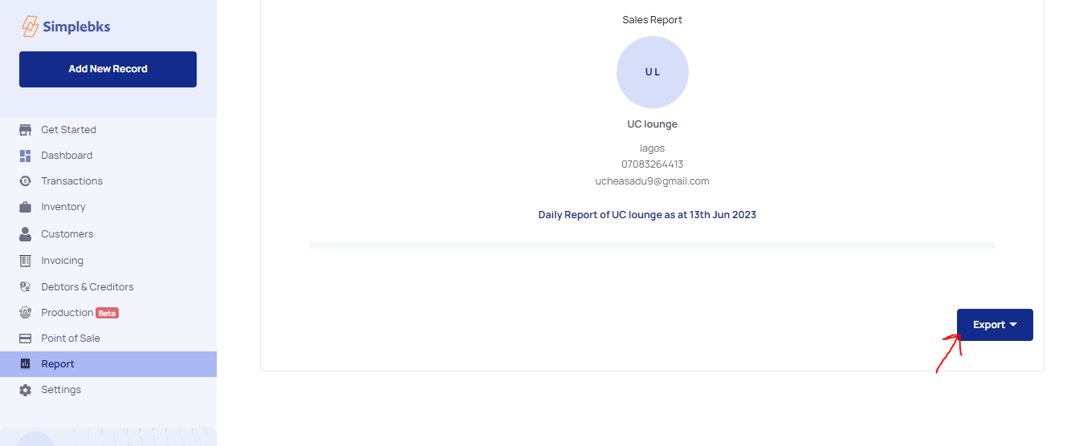
Task: Click the UL business avatar circle
Action: click(652, 72)
